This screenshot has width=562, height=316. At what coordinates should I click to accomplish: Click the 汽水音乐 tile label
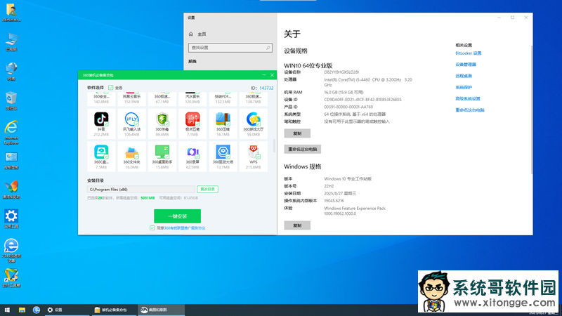coord(192,97)
